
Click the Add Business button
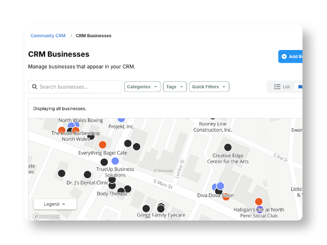point(290,57)
